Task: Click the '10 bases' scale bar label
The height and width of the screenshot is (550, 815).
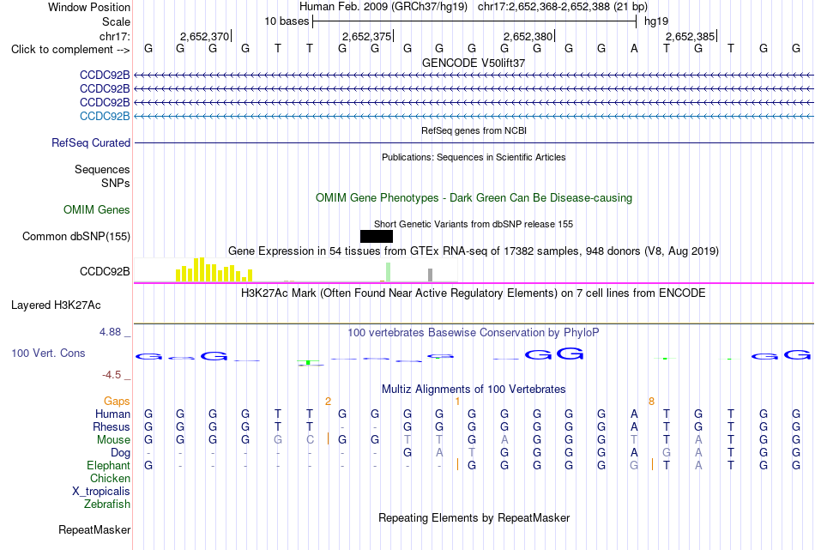Action: click(x=287, y=21)
